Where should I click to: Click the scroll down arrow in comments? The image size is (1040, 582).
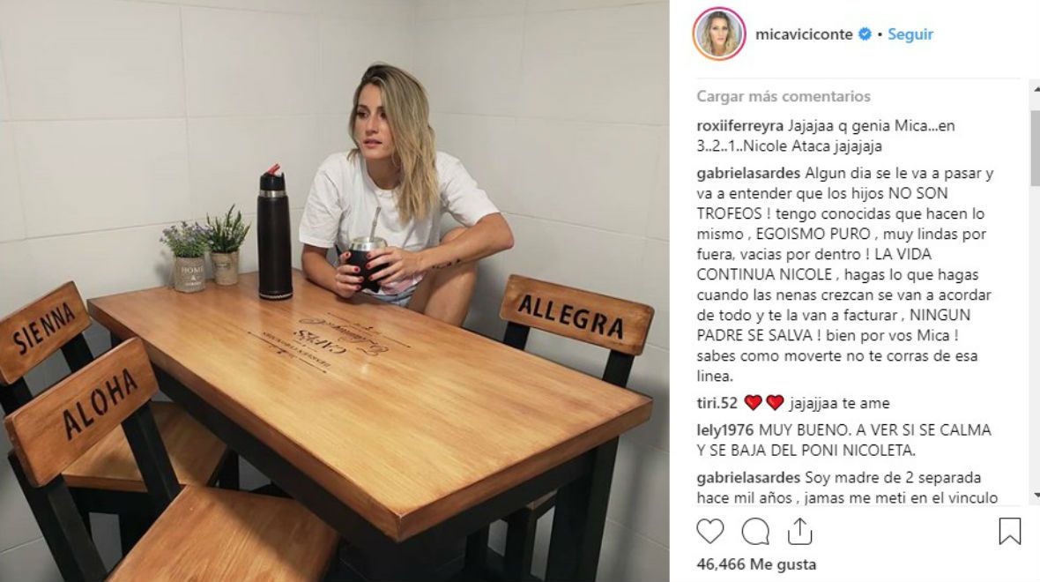1036,496
